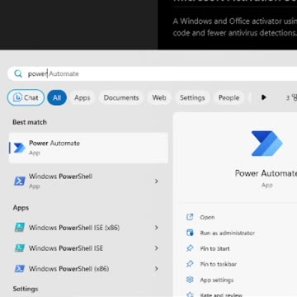This screenshot has width=297, height=297.
Task: Click the Best match heading
Action: [x=30, y=122]
